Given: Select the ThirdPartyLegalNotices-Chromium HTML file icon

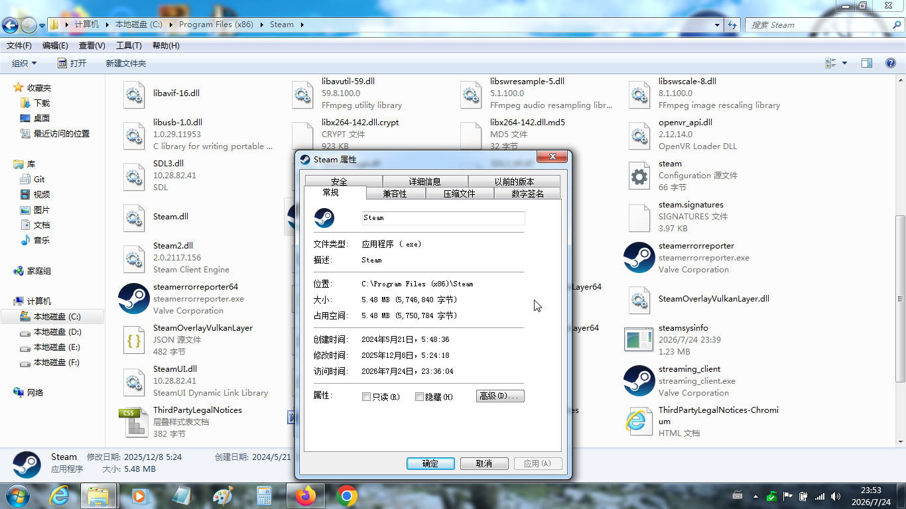Looking at the screenshot, I should tap(639, 422).
